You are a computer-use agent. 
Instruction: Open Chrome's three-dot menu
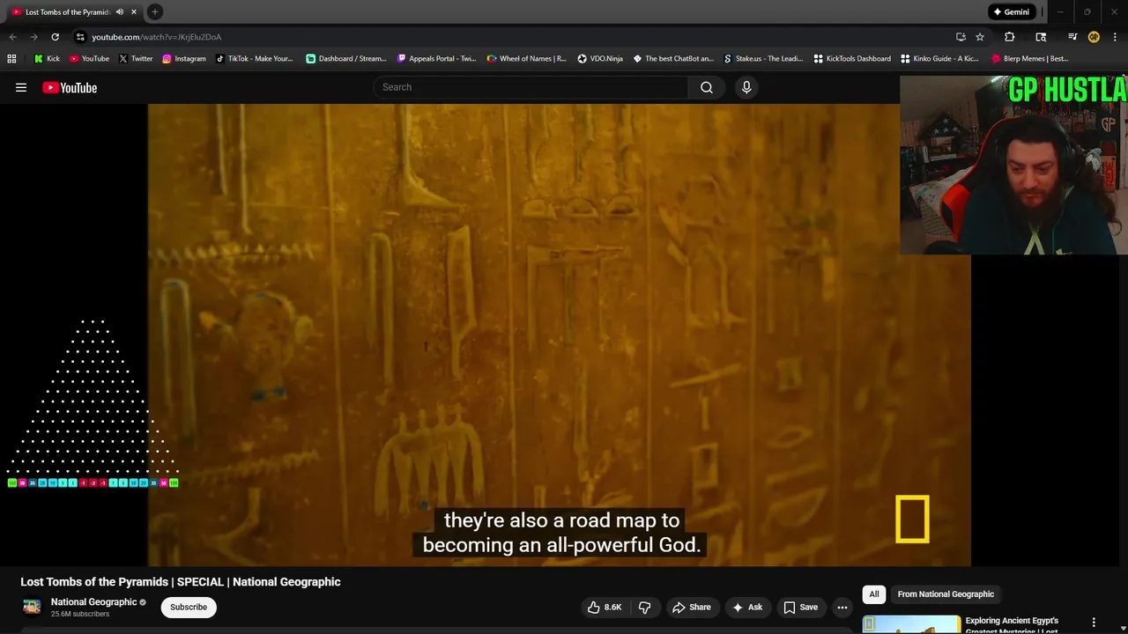click(x=1115, y=37)
